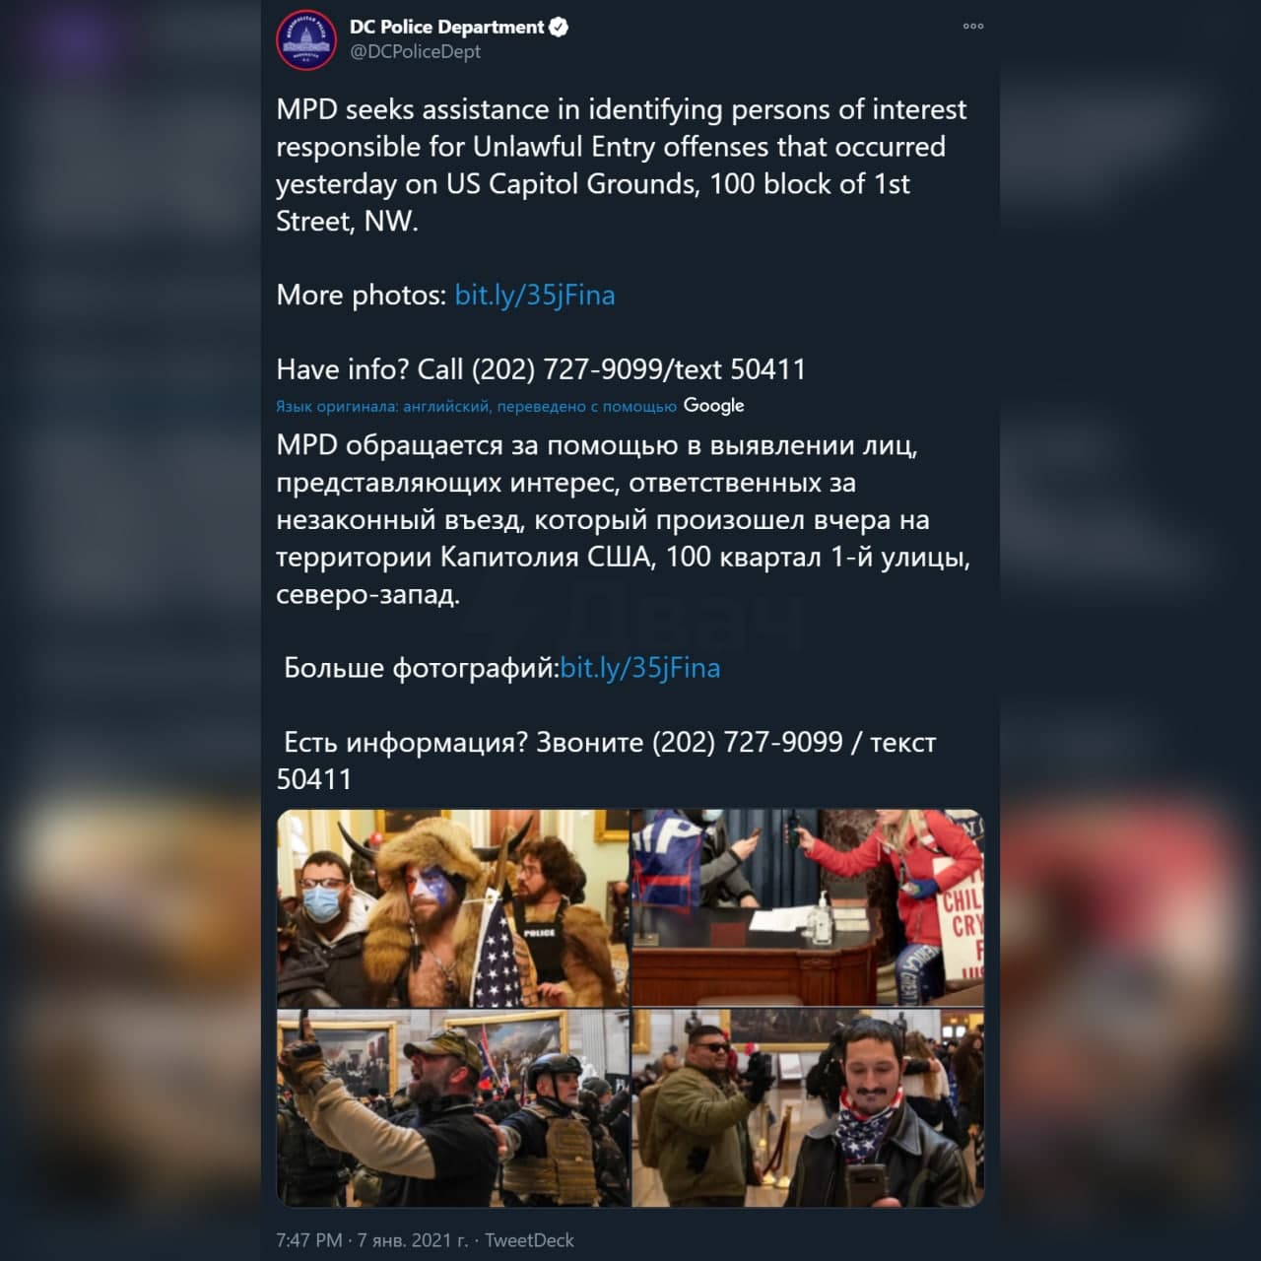Click the phone number (202) 727-9099 in English text
This screenshot has width=1261, height=1261.
pos(567,369)
